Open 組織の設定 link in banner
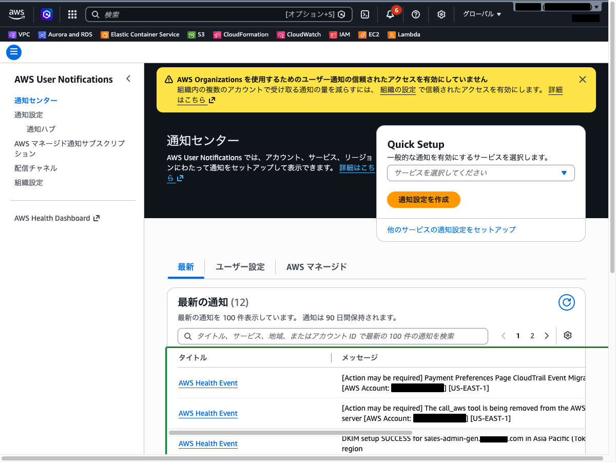This screenshot has width=616, height=462. pyautogui.click(x=398, y=90)
